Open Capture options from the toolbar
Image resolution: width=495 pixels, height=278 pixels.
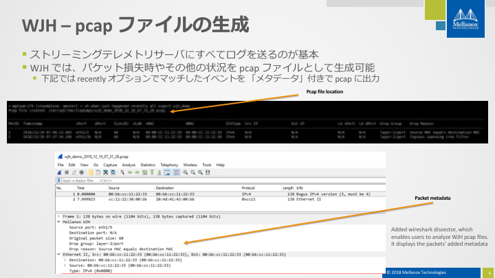tap(81, 172)
